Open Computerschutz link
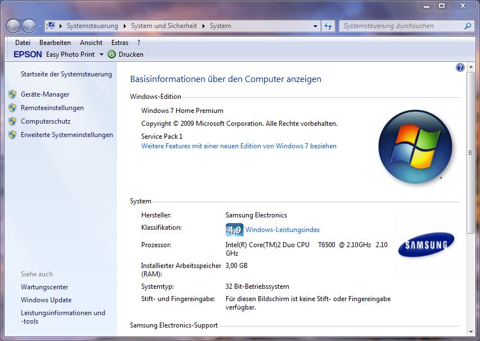 click(46, 121)
